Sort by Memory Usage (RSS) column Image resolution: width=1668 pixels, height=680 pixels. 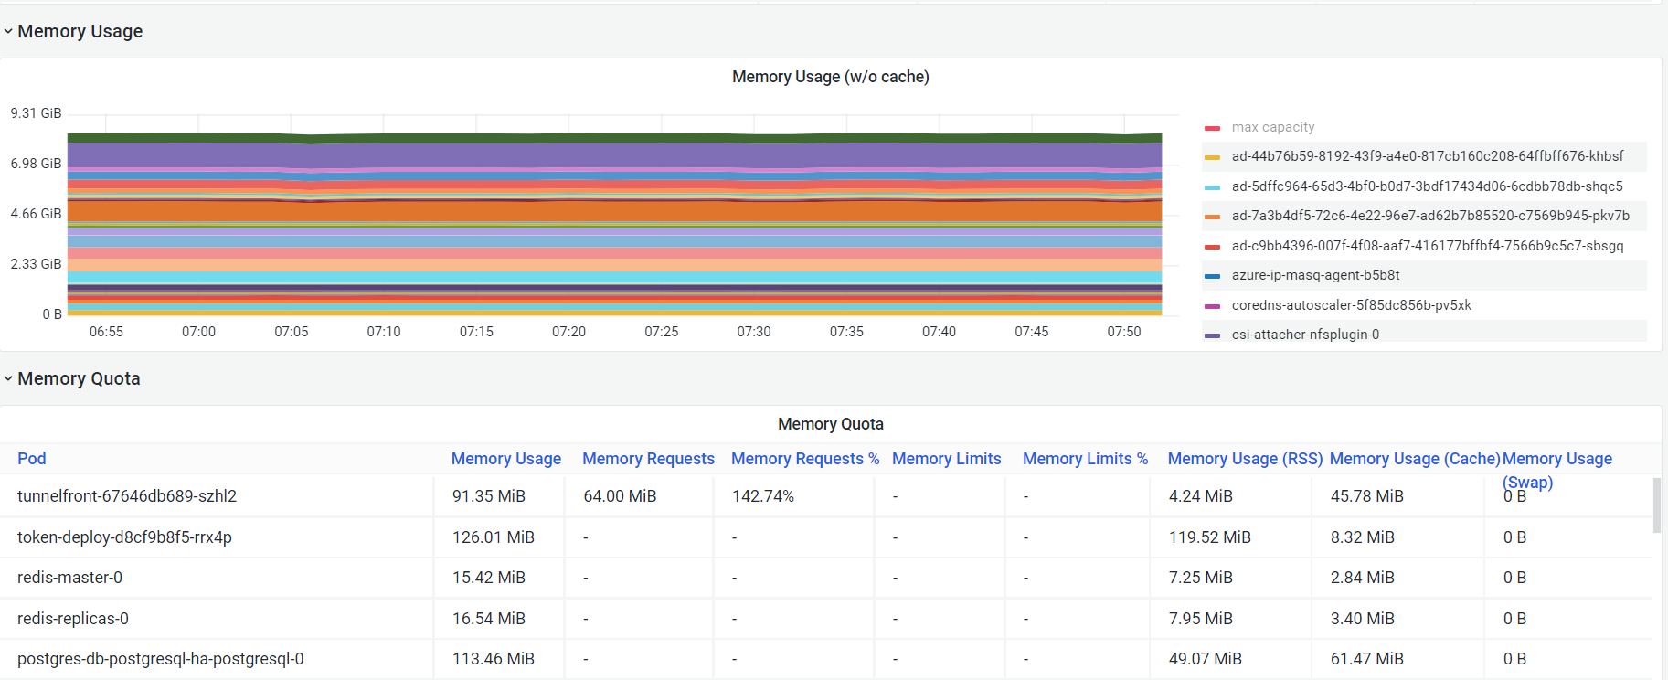(1246, 459)
